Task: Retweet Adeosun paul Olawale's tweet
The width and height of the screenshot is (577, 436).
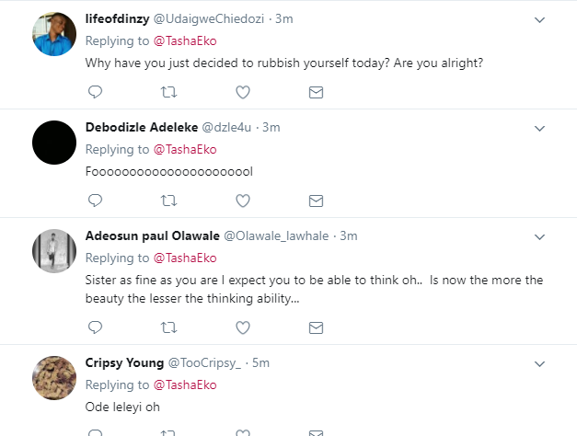Action: coord(168,327)
